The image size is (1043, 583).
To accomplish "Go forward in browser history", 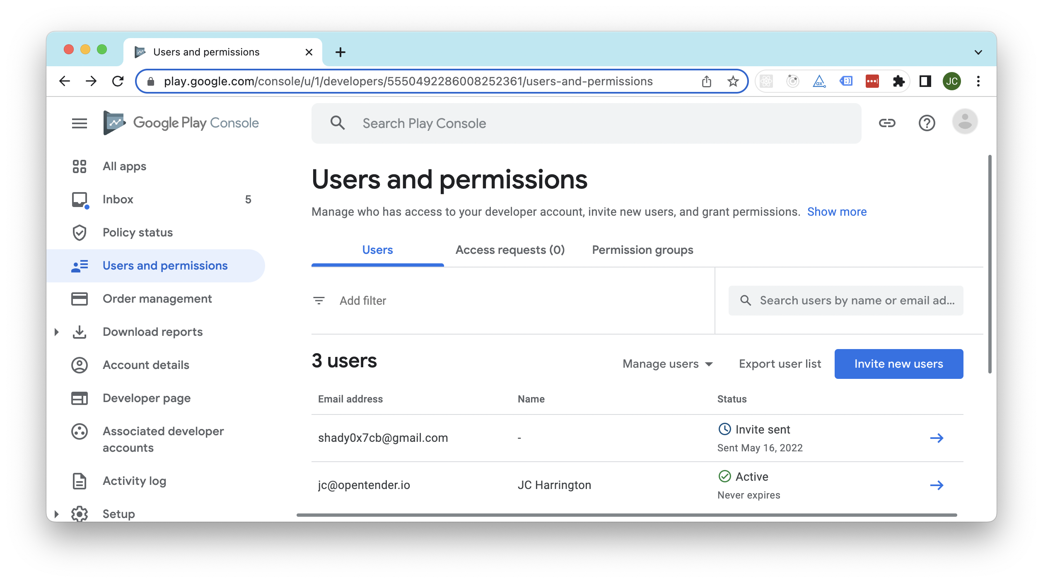I will coord(91,81).
